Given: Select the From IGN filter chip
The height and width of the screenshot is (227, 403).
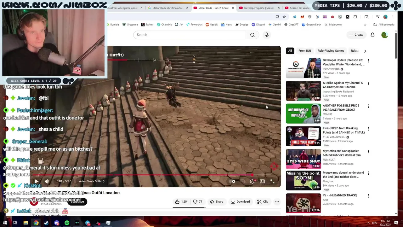Looking at the screenshot, I should (304, 51).
